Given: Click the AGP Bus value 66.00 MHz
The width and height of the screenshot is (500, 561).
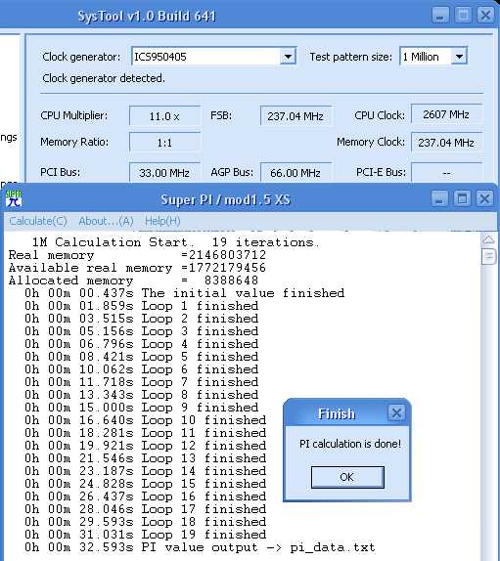Looking at the screenshot, I should tap(295, 172).
